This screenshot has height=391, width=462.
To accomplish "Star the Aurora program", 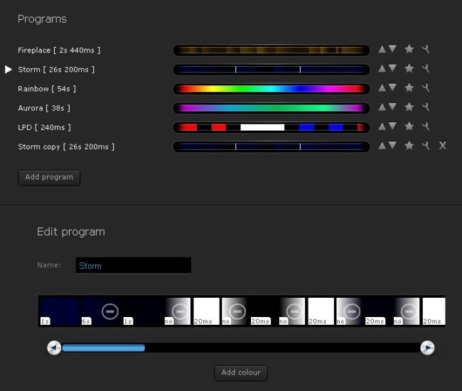I will point(409,107).
